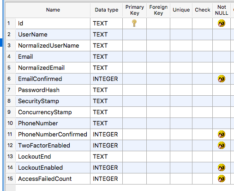Click the Not NULL icon for TwoFactorEnabled
The width and height of the screenshot is (234, 191).
(222, 145)
